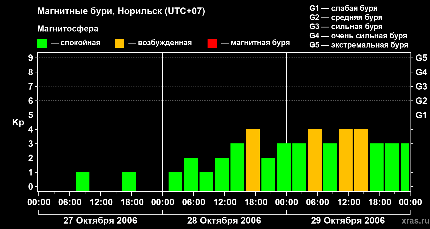The image size is (430, 229).
Task: Click the '29 Октября 2006' date label
Action: click(x=348, y=221)
